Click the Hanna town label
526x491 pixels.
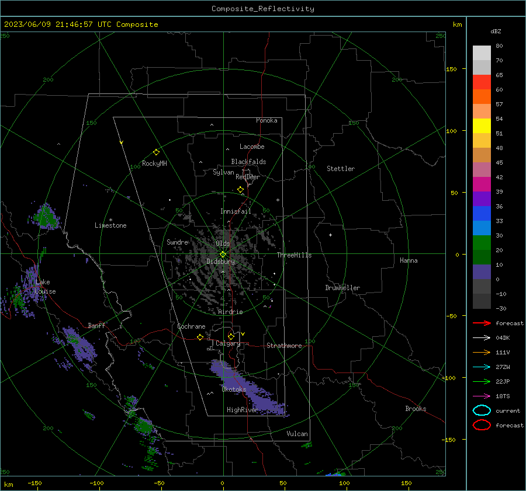409,260
